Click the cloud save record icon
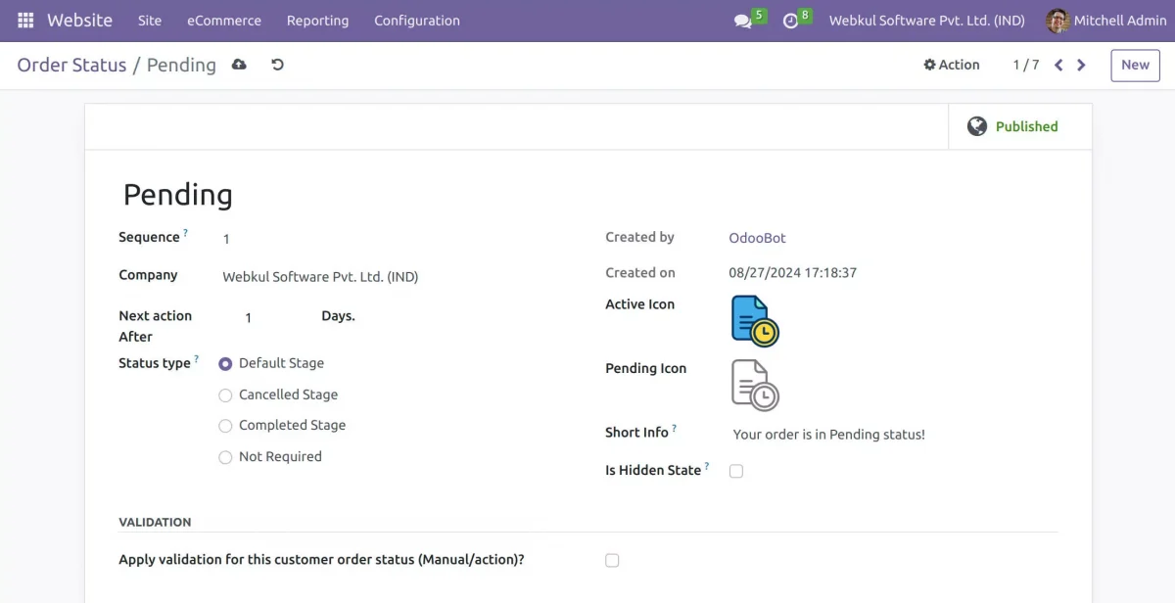The height and width of the screenshot is (603, 1175). click(239, 65)
